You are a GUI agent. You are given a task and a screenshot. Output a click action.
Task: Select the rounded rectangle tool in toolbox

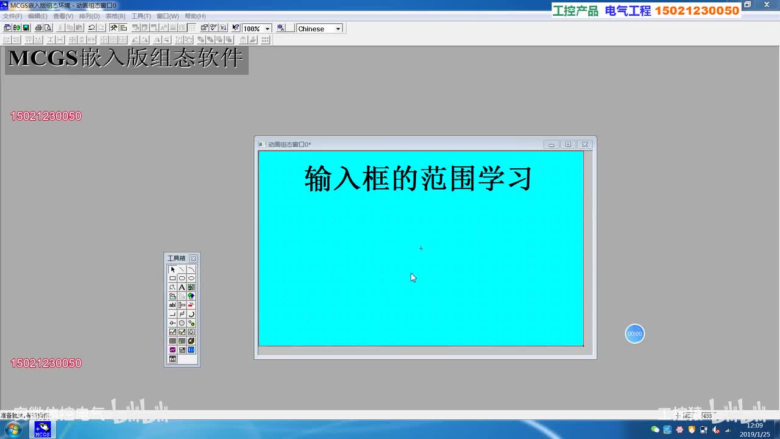182,278
